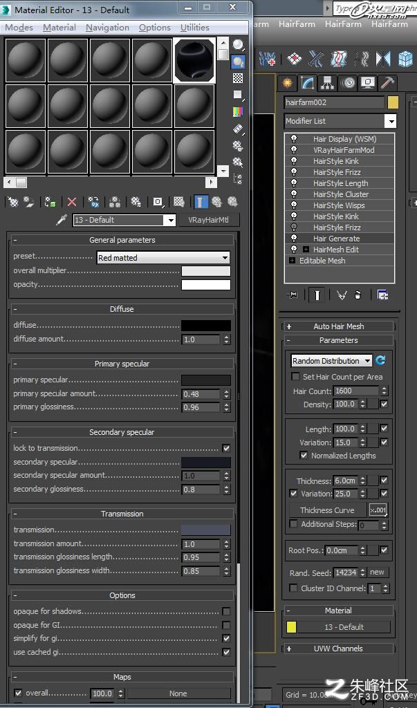
Task: Expand the UVW Channels rollout
Action: tap(338, 649)
